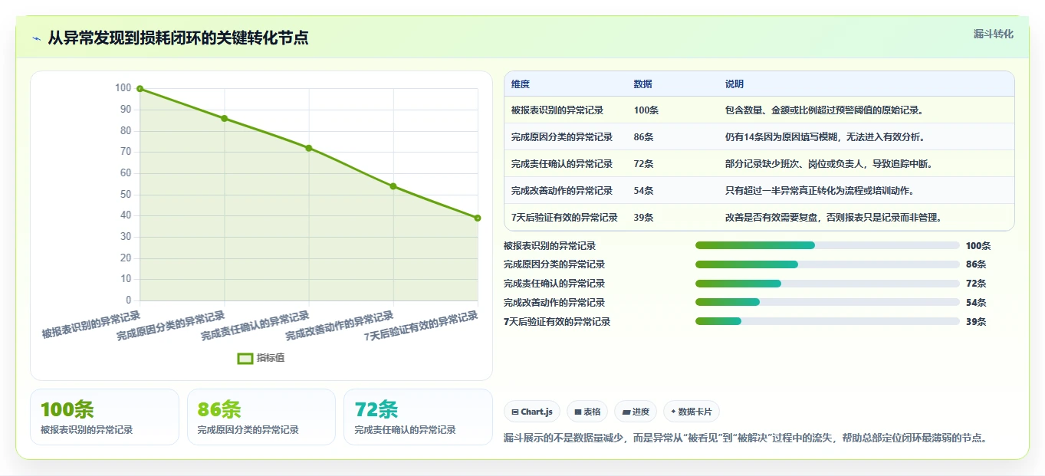Click the 表格 chip tag
The image size is (1045, 476).
pyautogui.click(x=587, y=412)
